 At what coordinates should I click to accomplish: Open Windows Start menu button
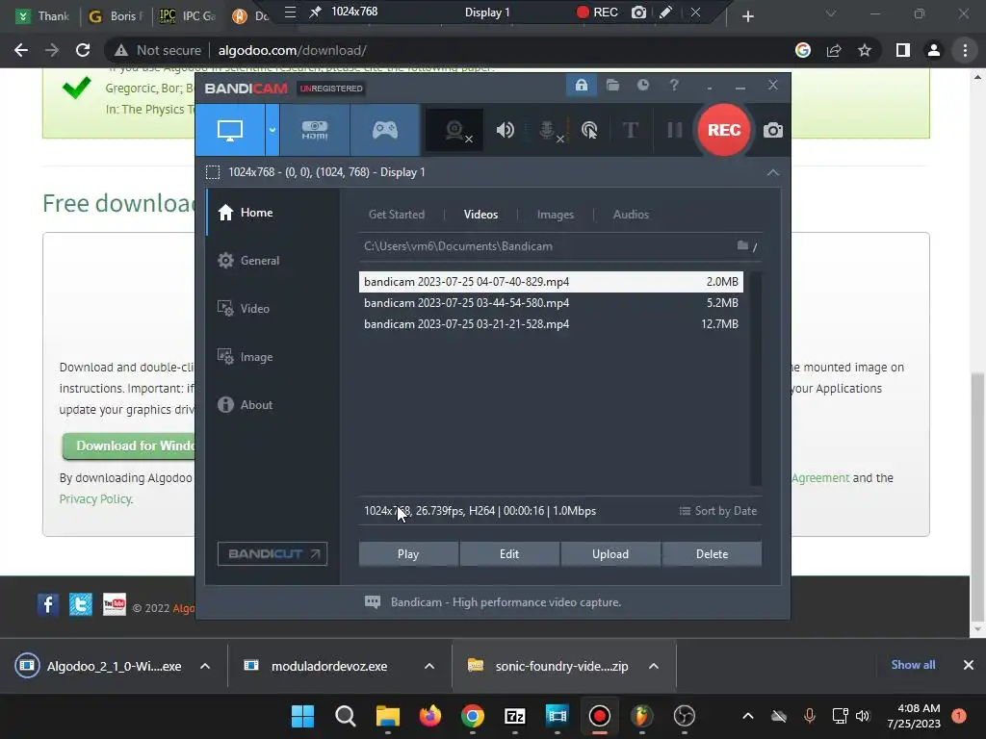pos(302,716)
